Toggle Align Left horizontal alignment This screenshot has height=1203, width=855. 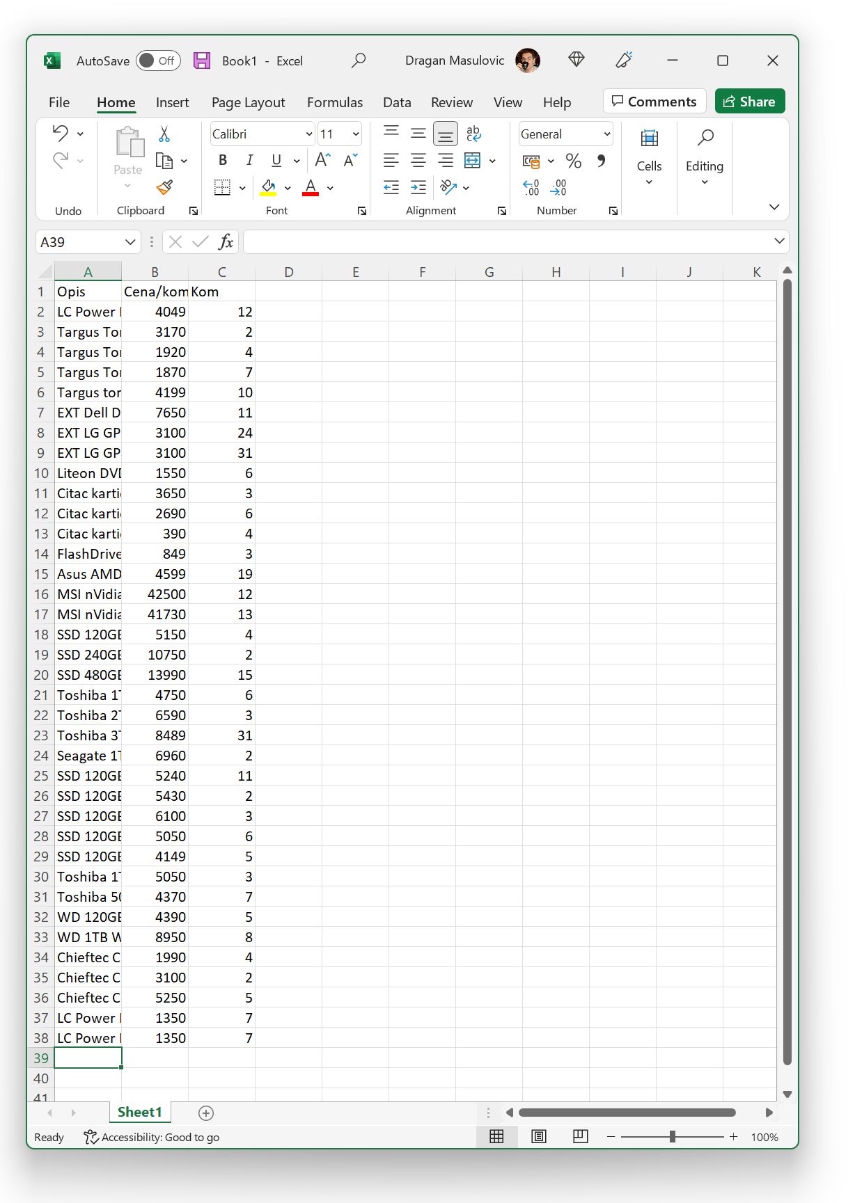click(391, 161)
